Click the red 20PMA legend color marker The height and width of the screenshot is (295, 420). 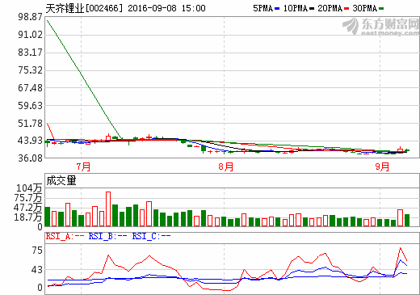[346, 9]
